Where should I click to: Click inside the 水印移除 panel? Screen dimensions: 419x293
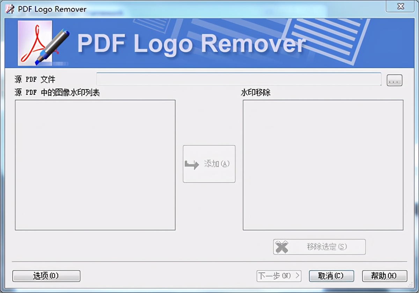[323, 164]
